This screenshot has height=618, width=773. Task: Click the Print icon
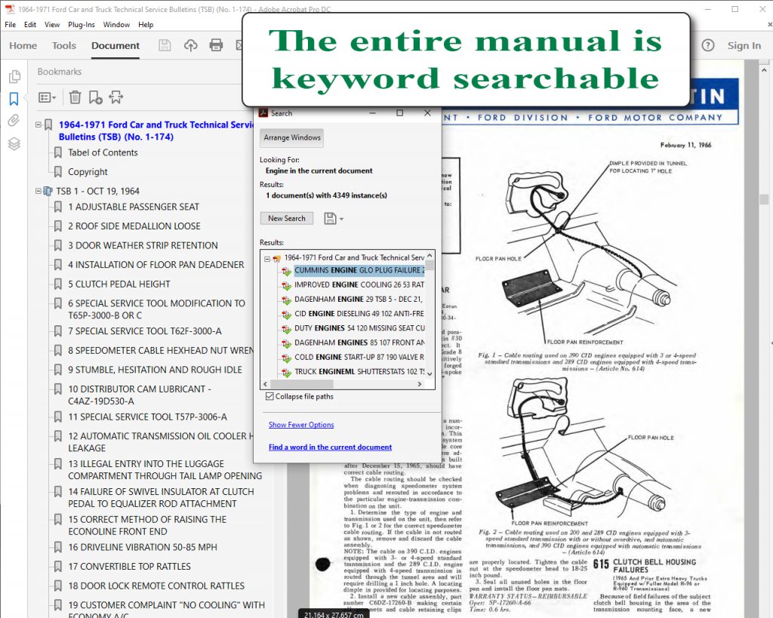pyautogui.click(x=216, y=45)
